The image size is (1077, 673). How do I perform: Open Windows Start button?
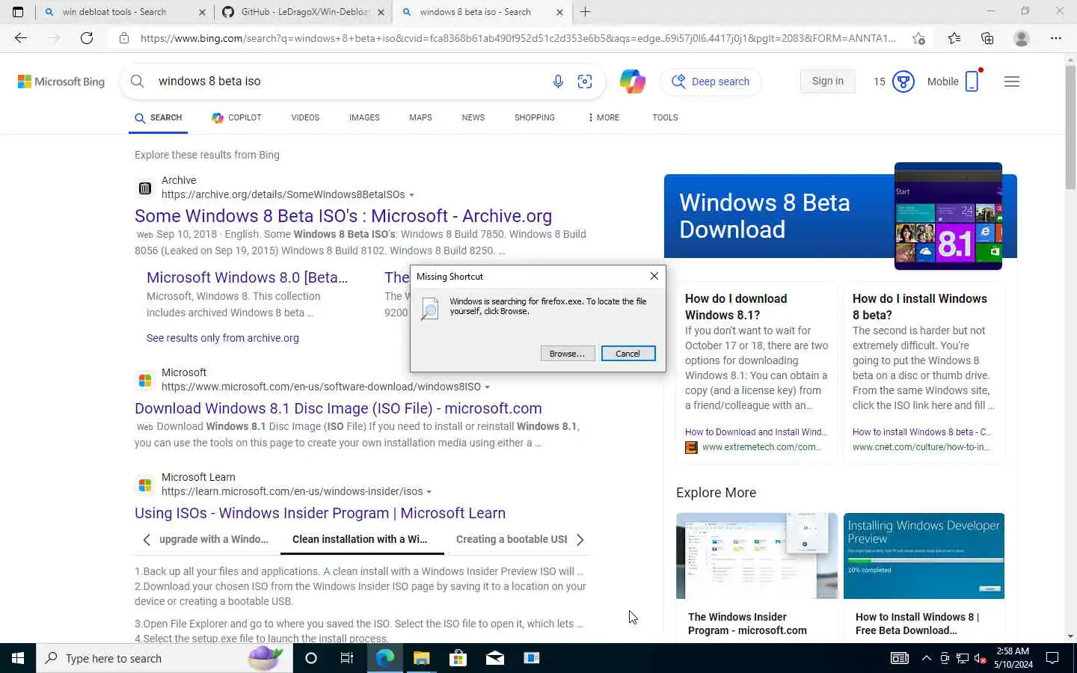(18, 658)
